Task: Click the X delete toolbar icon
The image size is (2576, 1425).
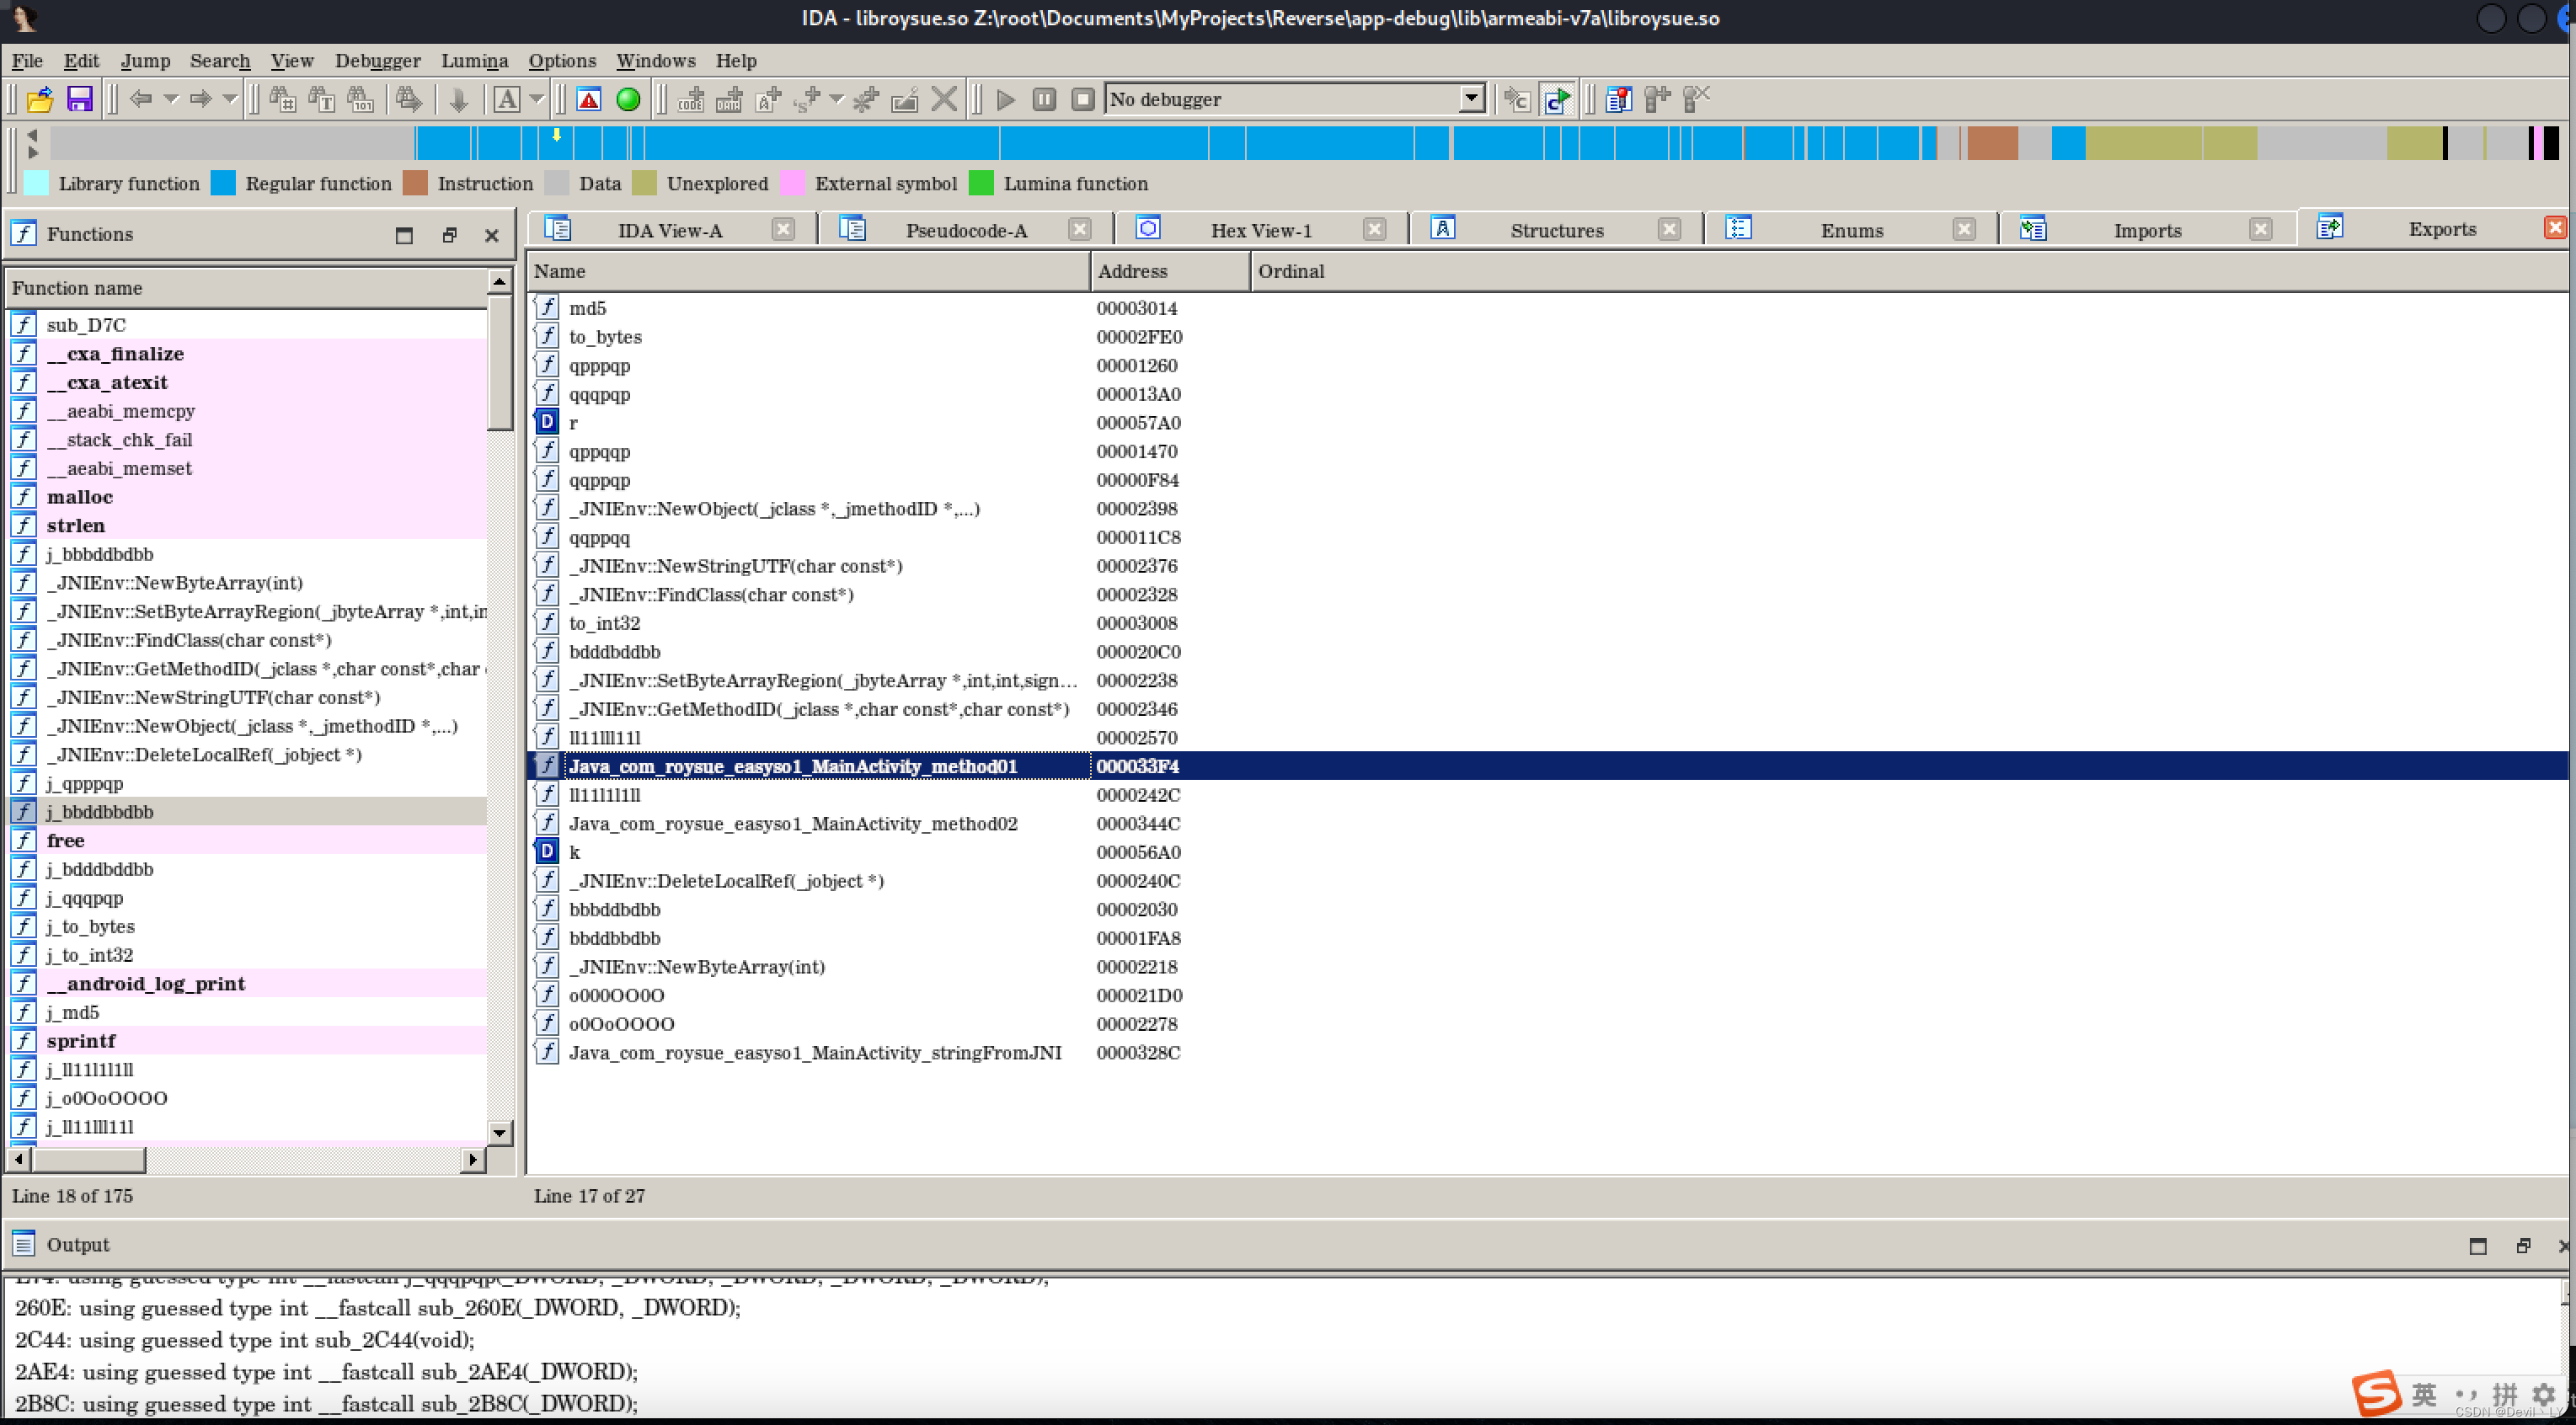Action: click(944, 99)
